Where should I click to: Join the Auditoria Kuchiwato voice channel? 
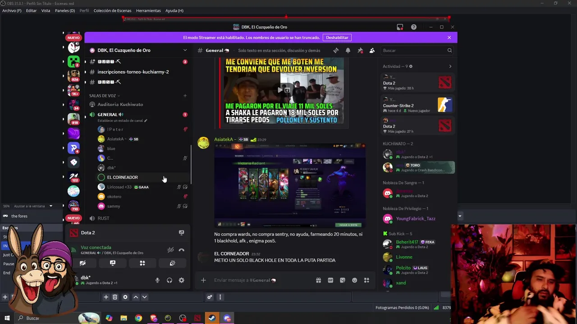[120, 104]
